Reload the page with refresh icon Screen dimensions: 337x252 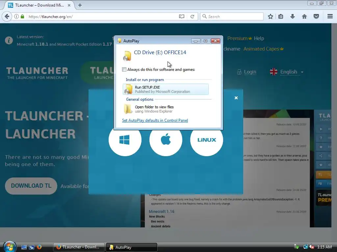coord(192,16)
